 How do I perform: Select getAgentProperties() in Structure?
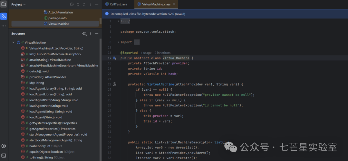point(53,129)
